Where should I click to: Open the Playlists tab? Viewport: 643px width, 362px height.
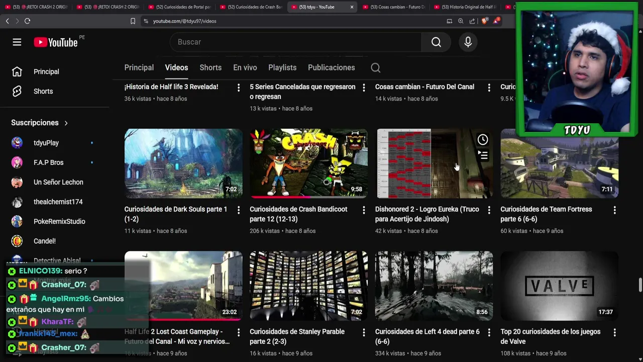282,68
